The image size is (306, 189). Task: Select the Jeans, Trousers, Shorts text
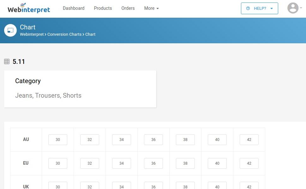click(x=48, y=95)
